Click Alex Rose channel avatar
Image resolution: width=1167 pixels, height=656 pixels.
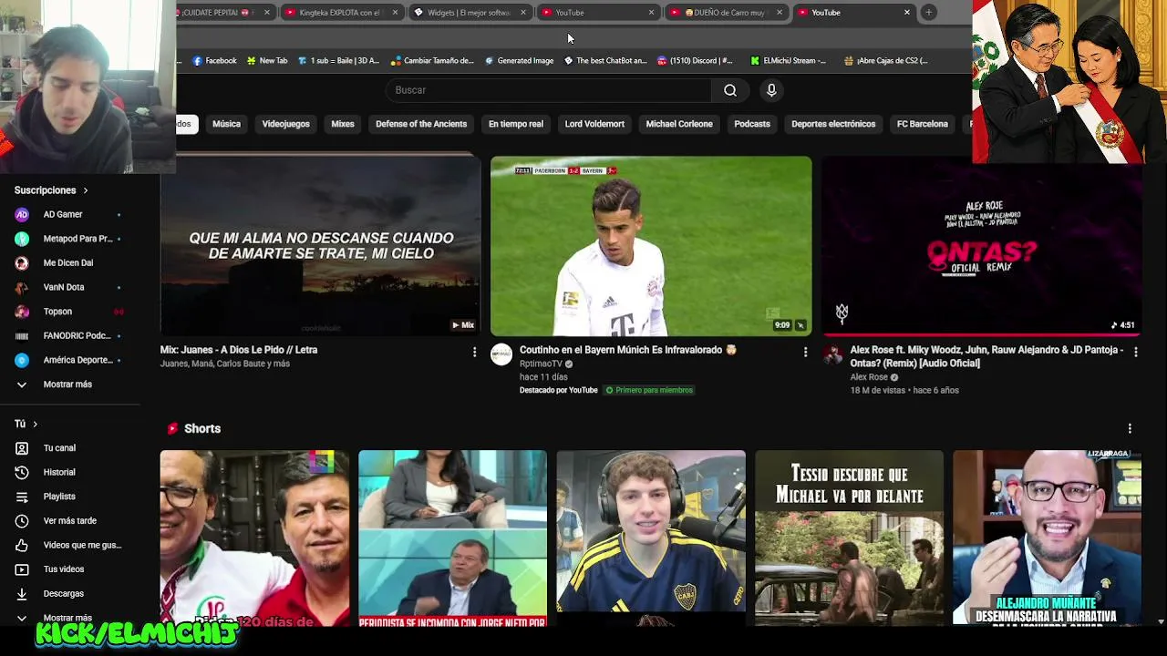(832, 354)
